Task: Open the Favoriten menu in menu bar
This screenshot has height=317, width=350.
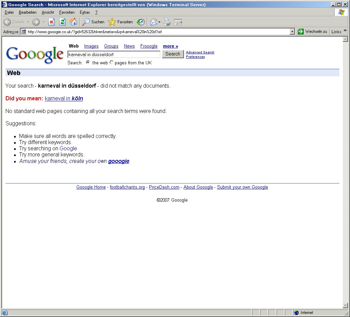Action: pyautogui.click(x=66, y=12)
